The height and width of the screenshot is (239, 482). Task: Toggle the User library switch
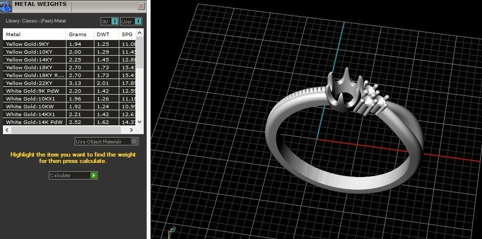pos(131,21)
